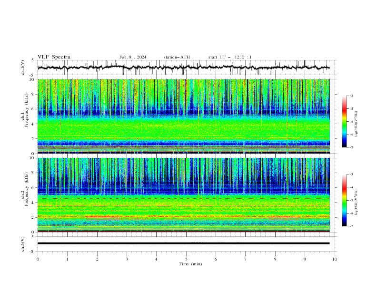This screenshot has width=377, height=291.
Task: Click the time-axis tick label "1" at bottom
Action: [68, 259]
